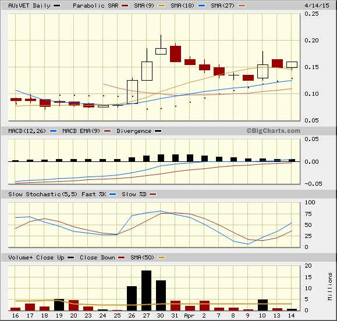Screen dimensions: 337x321
Task: Click the SMA(9) gold legend swatch
Action: 162,6
